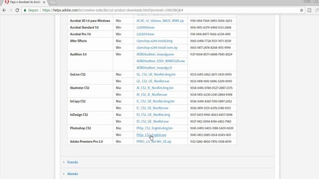Close the Adobe download tab
Image resolution: width=319 pixels, height=179 pixels.
tap(44, 2)
